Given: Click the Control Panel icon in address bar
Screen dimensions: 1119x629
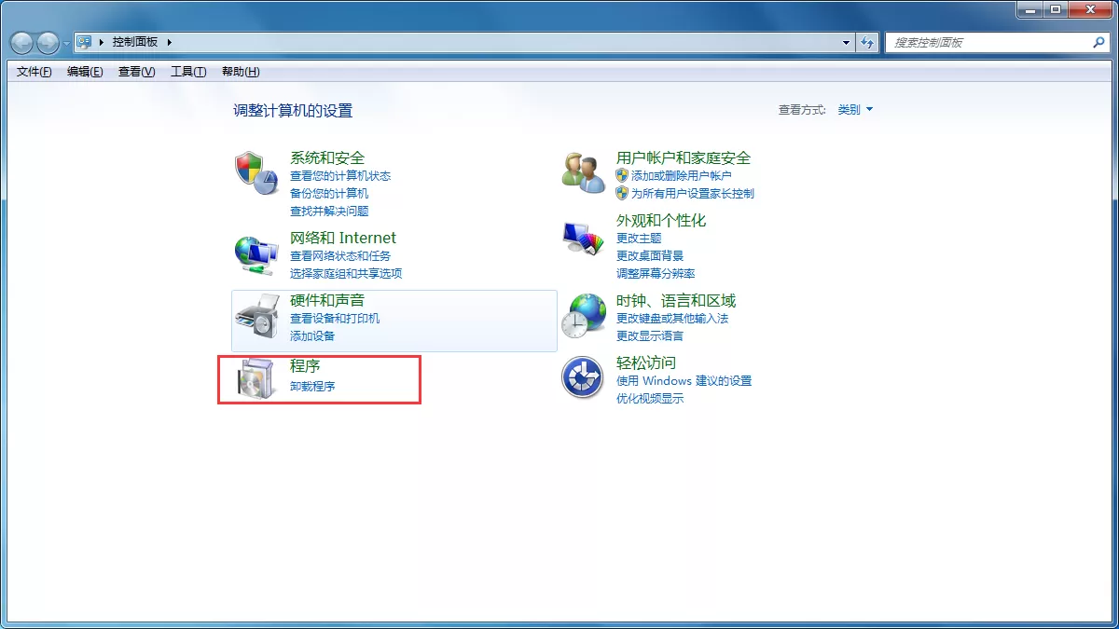Looking at the screenshot, I should (x=84, y=42).
